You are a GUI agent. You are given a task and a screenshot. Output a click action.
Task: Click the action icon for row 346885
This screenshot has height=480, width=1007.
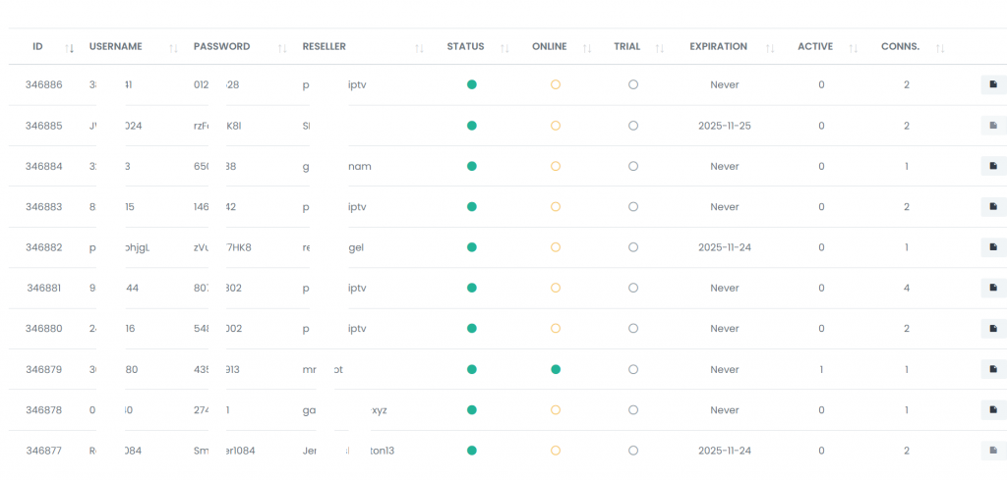coord(993,126)
